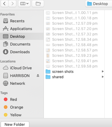
Task: Filter by the Orange tag
Action: click(22, 107)
